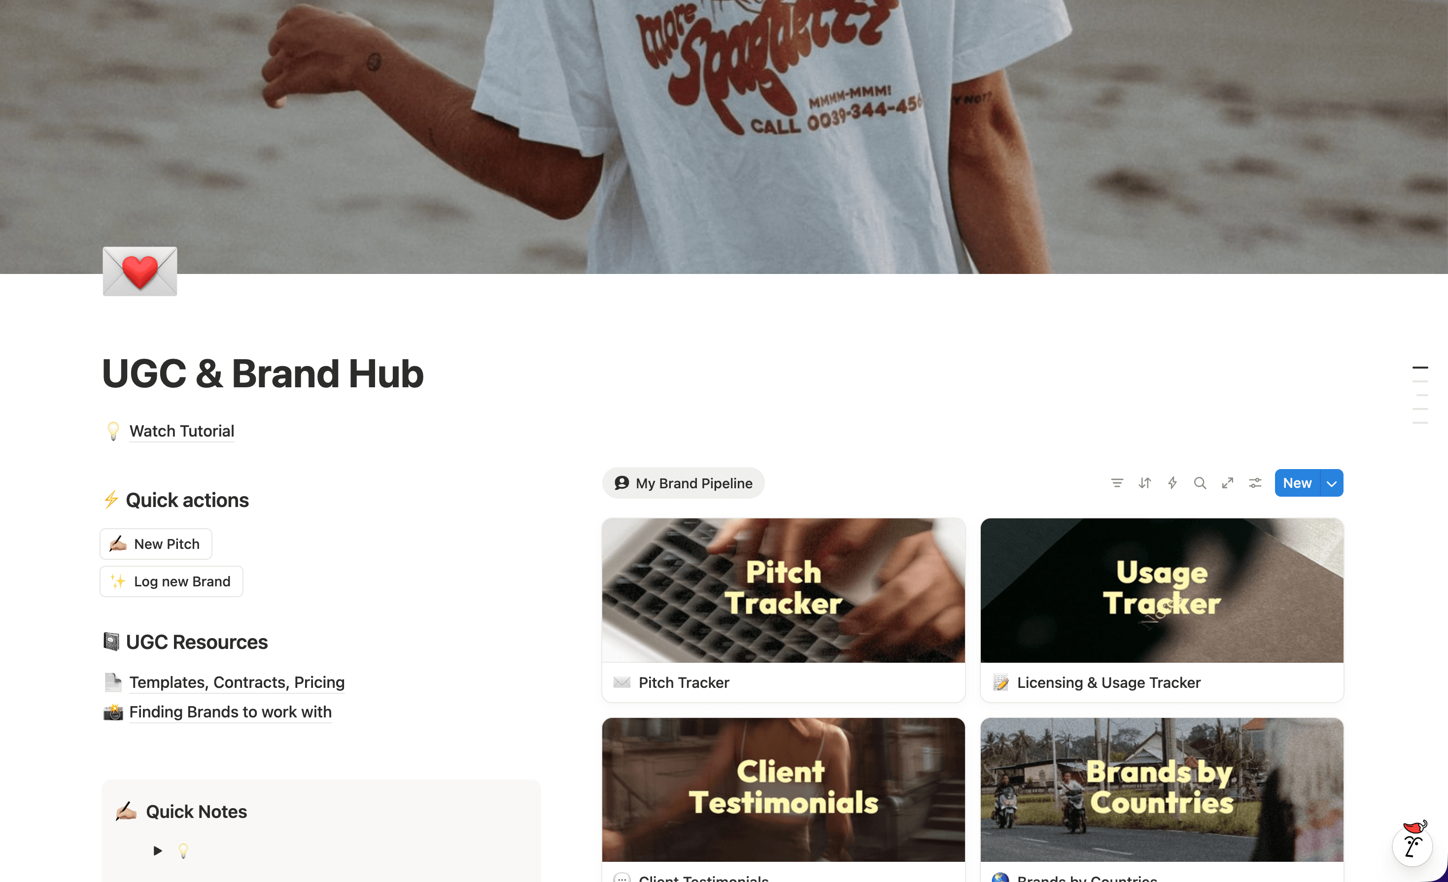This screenshot has height=882, width=1448.
Task: Open the Watch Tutorial link
Action: click(181, 431)
